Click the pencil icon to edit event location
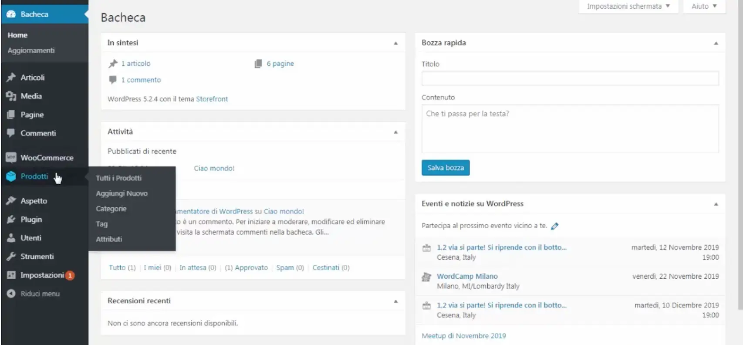 pos(554,226)
